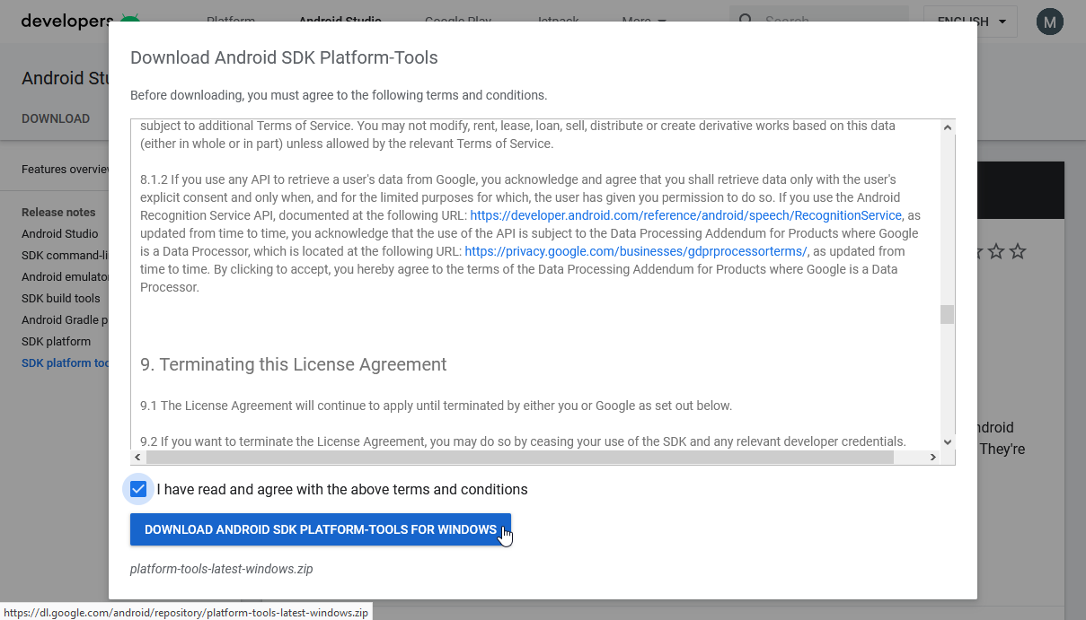1086x620 pixels.
Task: Click the paragraph beginning 9.2 If you want
Action: pyautogui.click(x=523, y=441)
